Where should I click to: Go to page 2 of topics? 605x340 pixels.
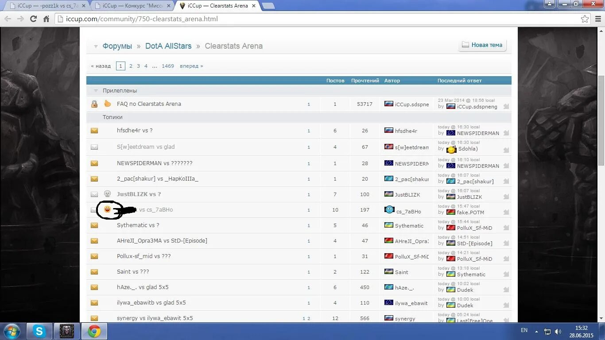click(x=131, y=66)
